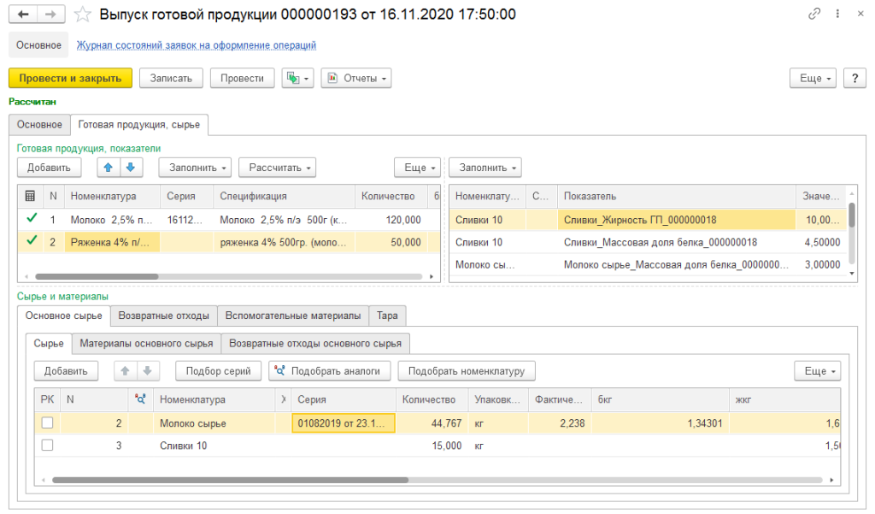
Task: Open the Отчеты reports dropdown
Action: [x=356, y=78]
